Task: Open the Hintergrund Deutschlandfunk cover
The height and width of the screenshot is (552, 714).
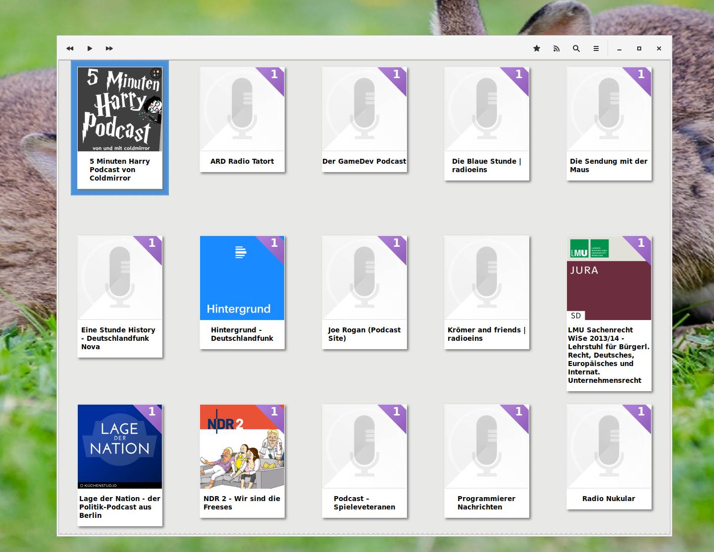Action: (242, 278)
